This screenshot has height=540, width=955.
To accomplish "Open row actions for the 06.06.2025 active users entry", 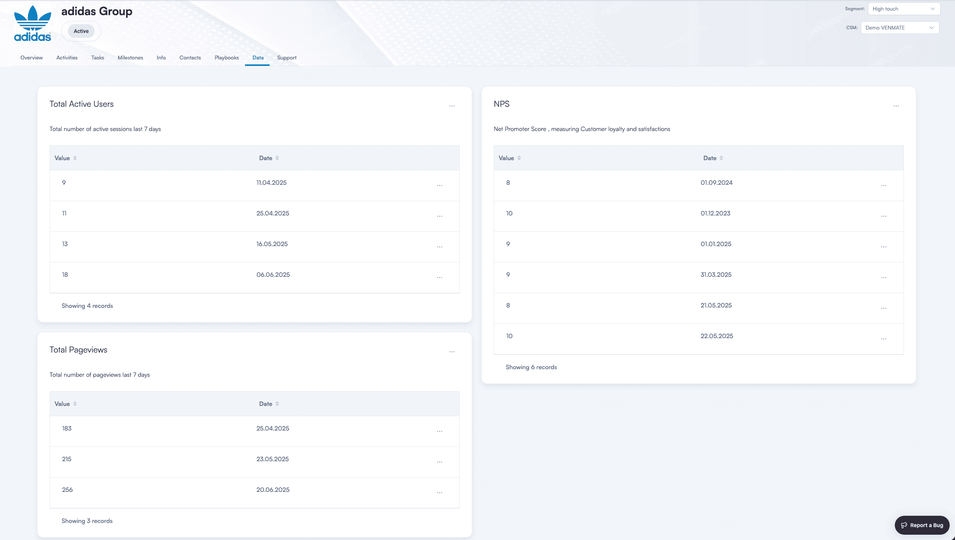I will point(439,277).
